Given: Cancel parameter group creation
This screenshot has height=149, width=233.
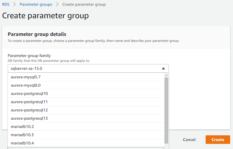Looking at the screenshot, I should point(189,140).
